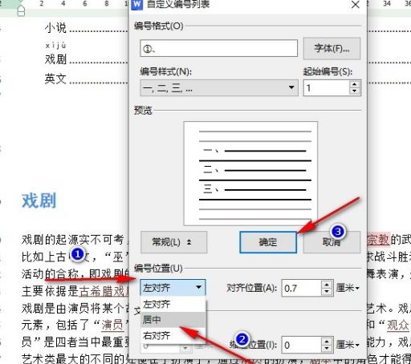Screen dimensions: 411x364
Task: Open the 厘米 unit dropdown beside 缩进位置
Action: click(x=348, y=345)
